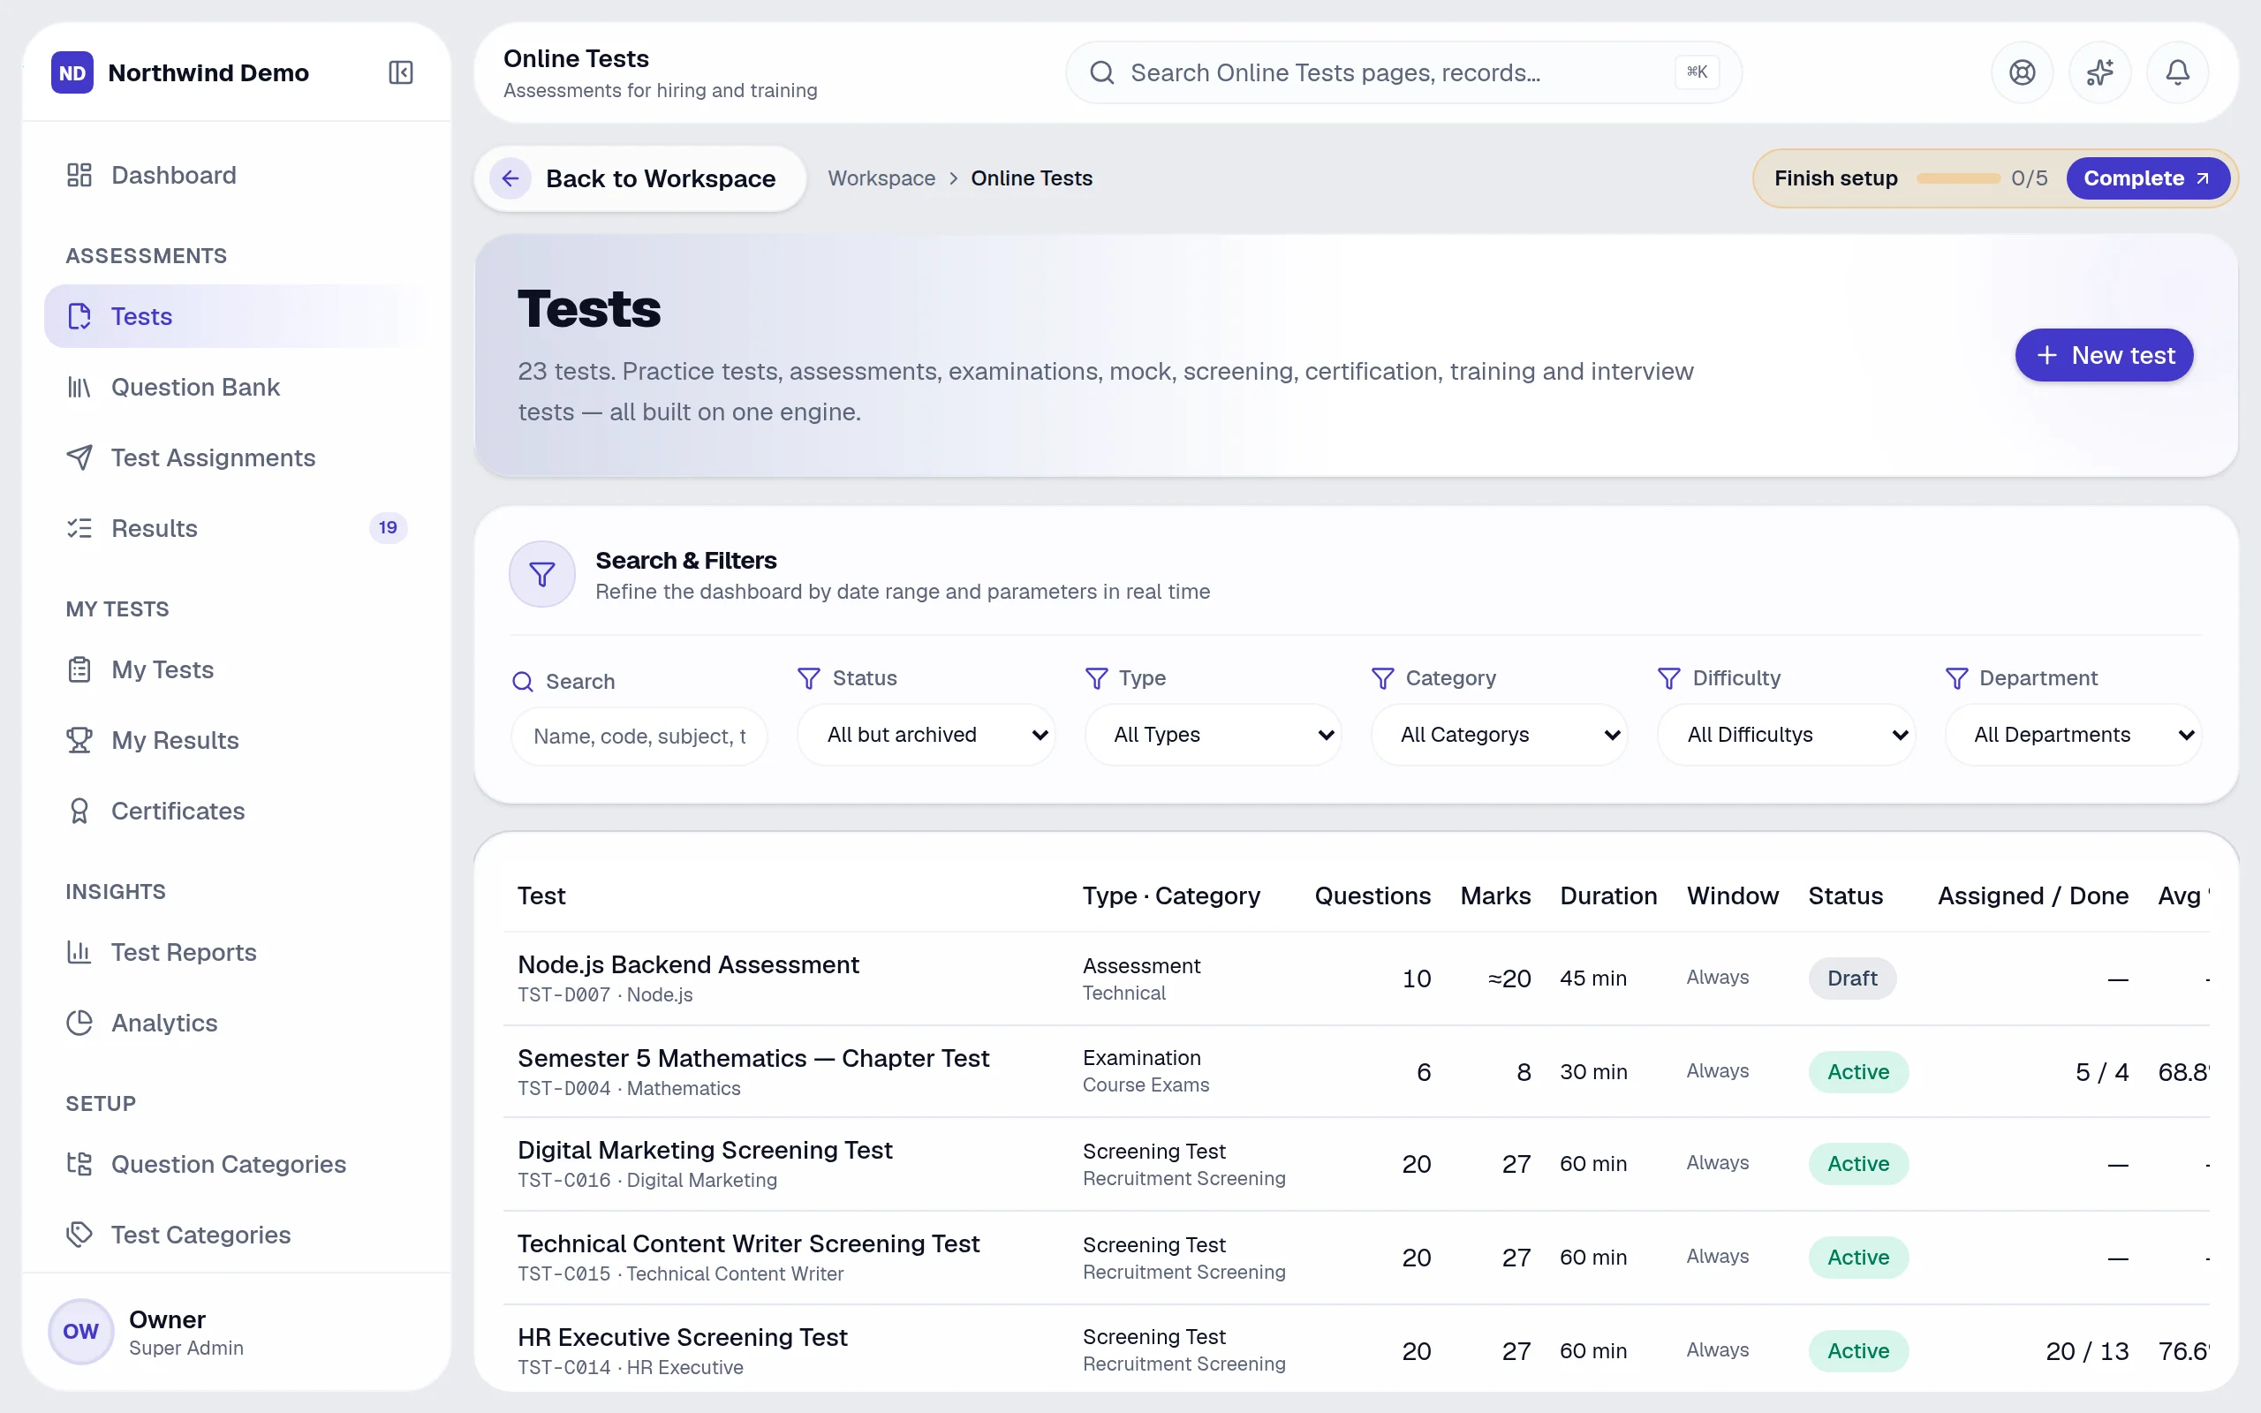Click the My Tests clipboard icon
The image size is (2261, 1413).
(x=79, y=670)
